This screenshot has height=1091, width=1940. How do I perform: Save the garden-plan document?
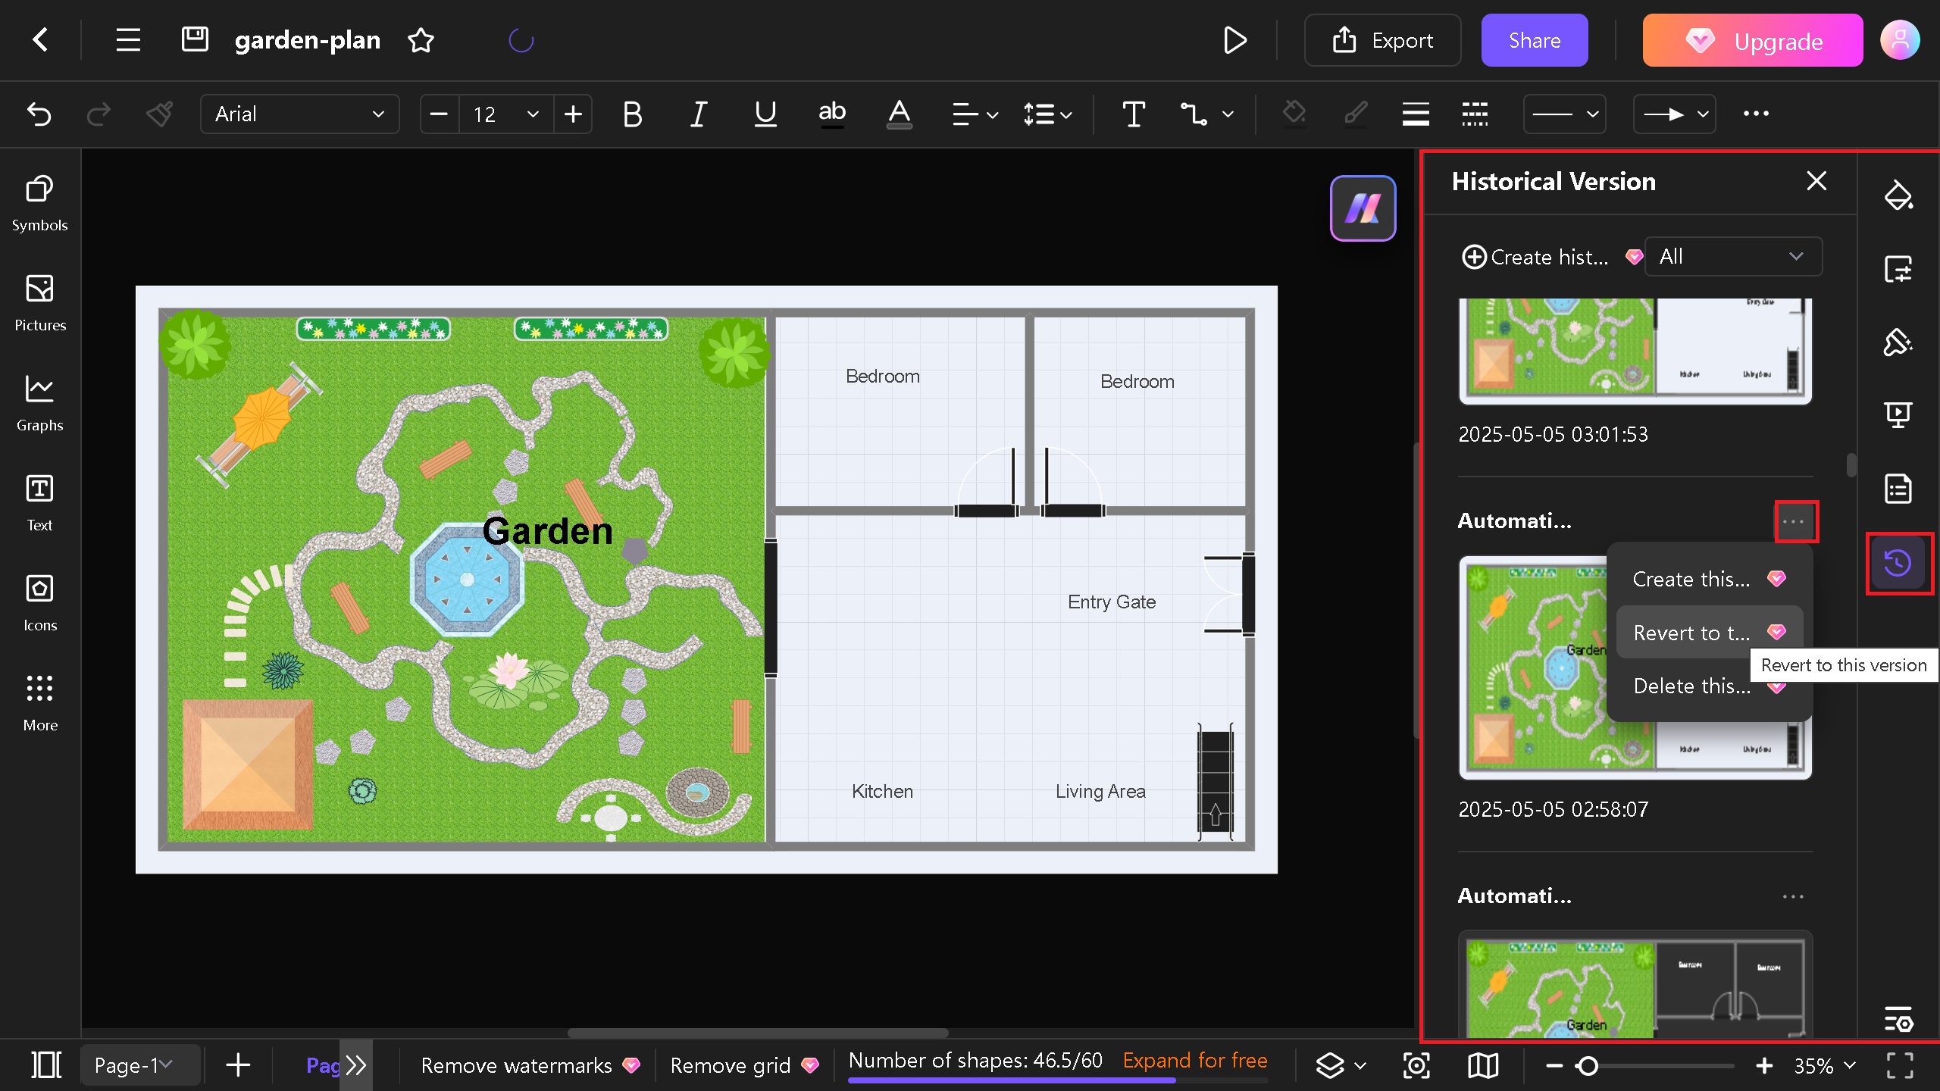coord(195,39)
